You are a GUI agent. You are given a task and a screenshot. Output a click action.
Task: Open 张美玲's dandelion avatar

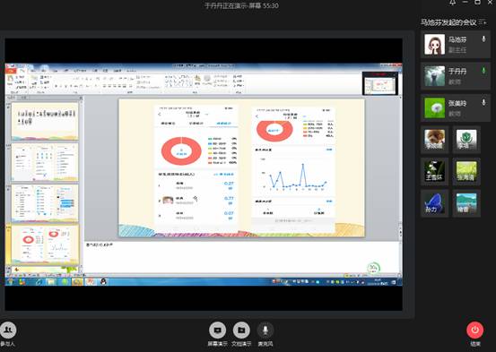(434, 107)
